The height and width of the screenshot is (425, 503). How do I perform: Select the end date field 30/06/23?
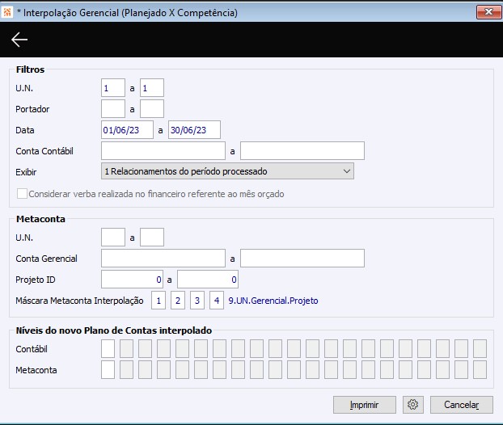point(194,130)
